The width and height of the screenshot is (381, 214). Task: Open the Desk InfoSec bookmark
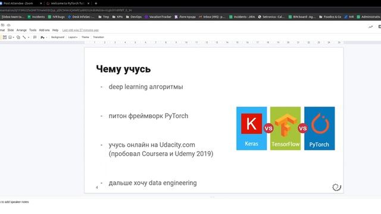pos(81,17)
